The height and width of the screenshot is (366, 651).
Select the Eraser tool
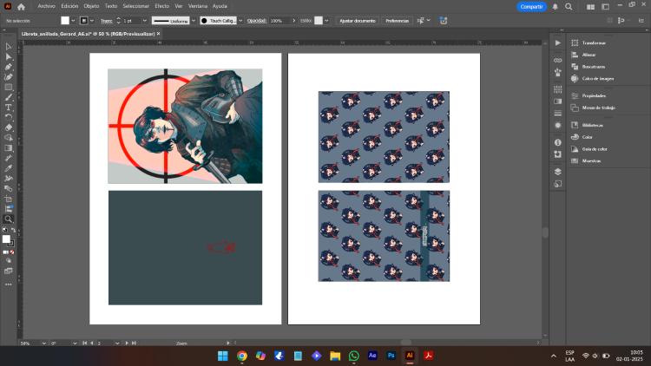click(9, 127)
